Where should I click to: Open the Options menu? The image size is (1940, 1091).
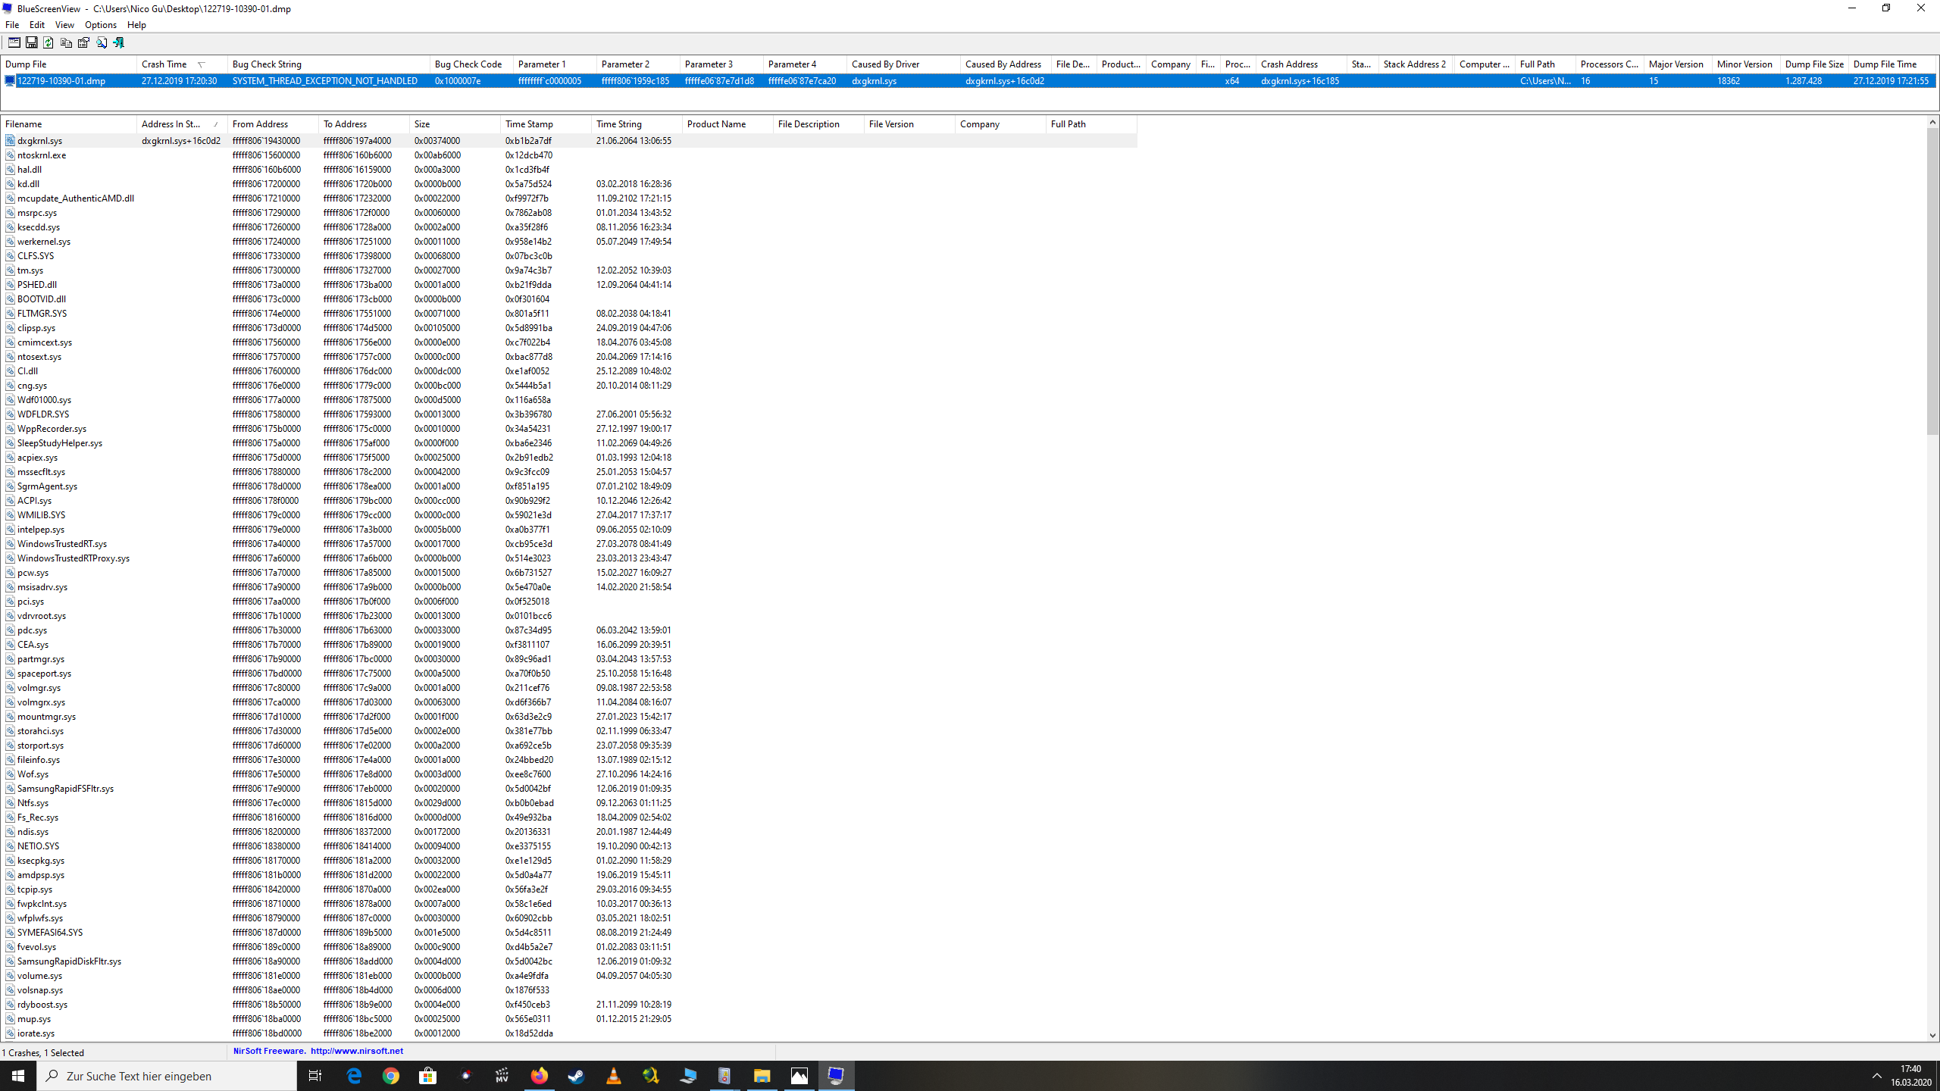100,25
